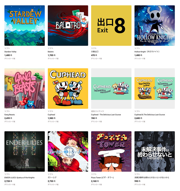Open the Hollow Knight cover image
The height and width of the screenshot is (191, 180).
coord(155,26)
